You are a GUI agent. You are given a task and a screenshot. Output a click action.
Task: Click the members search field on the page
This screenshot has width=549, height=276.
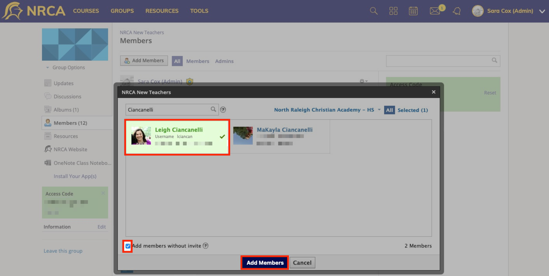point(443,61)
